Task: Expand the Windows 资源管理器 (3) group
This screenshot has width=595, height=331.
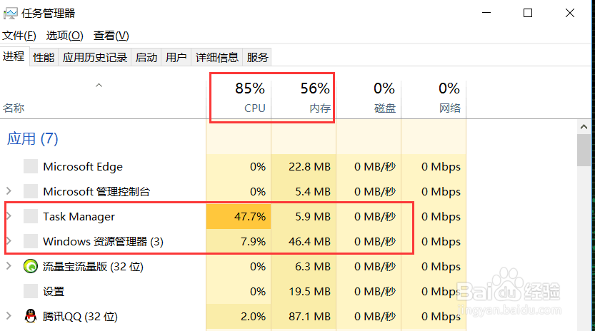Action: (9, 242)
